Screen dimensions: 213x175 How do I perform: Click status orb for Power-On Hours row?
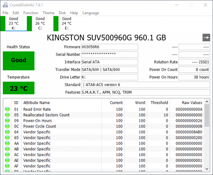[x=7, y=121]
